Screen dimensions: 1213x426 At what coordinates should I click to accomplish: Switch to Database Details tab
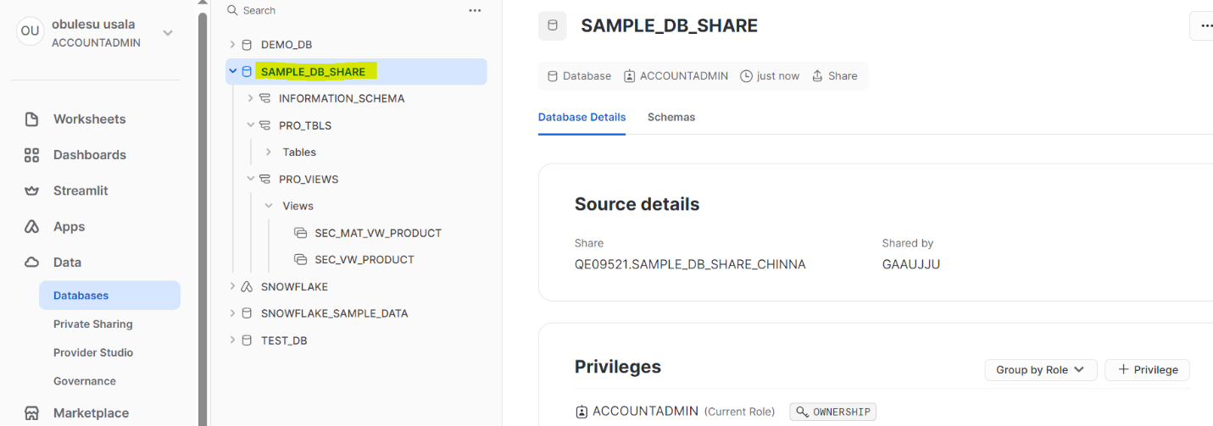(x=581, y=118)
